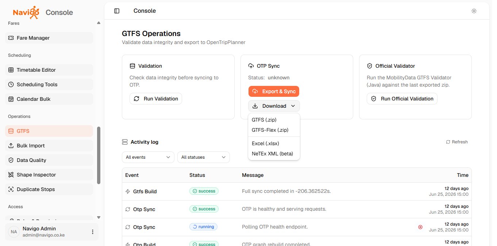Click the Message column header
Screen dimensions: 497x246
[x=253, y=175]
